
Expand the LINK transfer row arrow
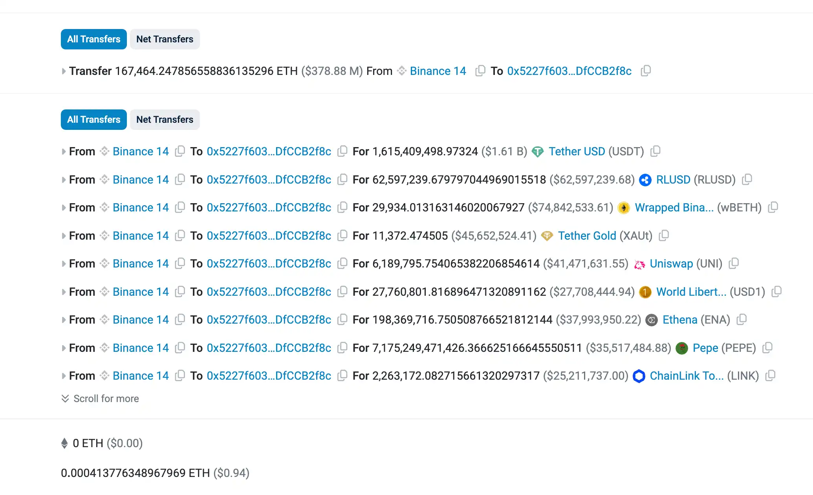point(64,376)
